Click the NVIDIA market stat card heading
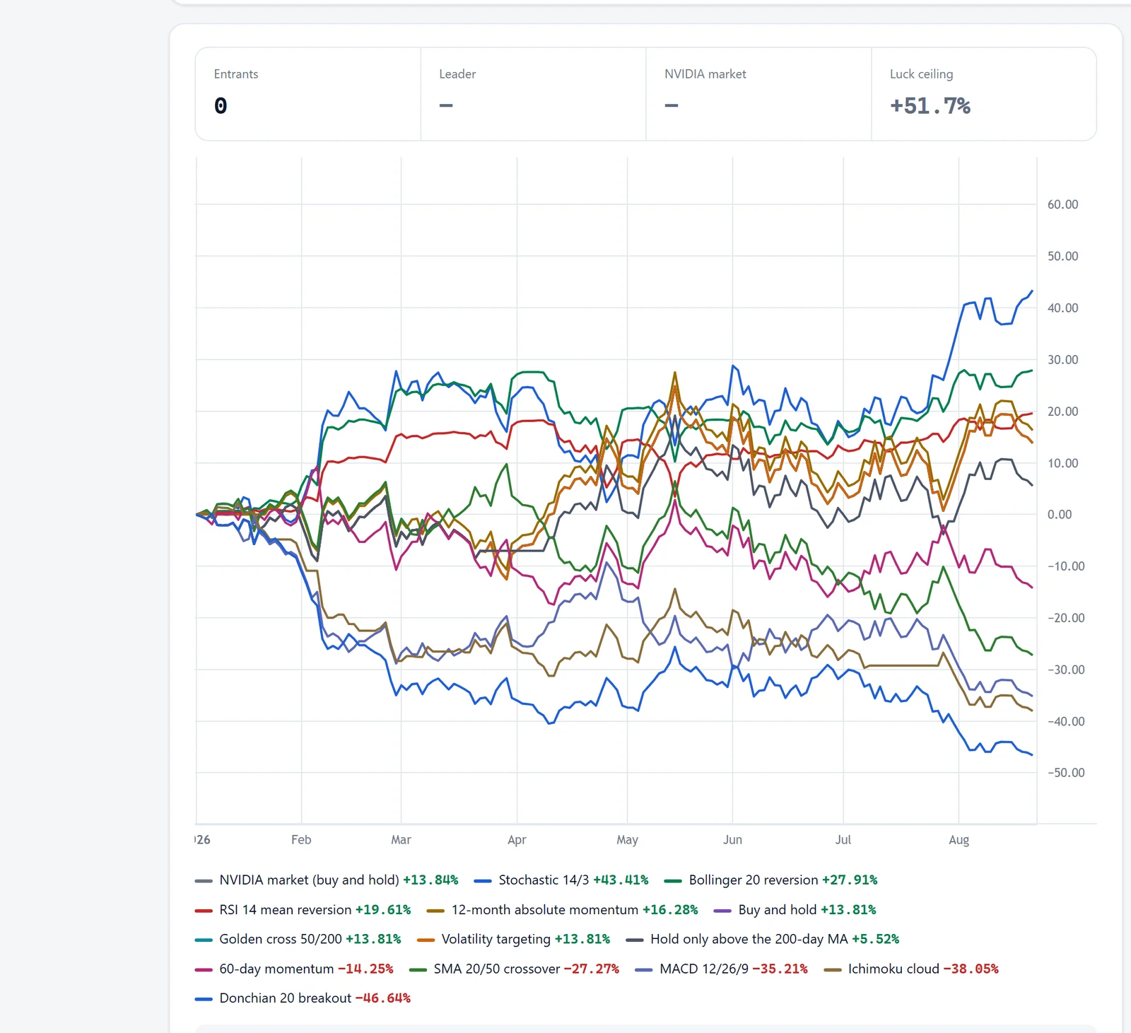This screenshot has width=1131, height=1033. pos(705,74)
